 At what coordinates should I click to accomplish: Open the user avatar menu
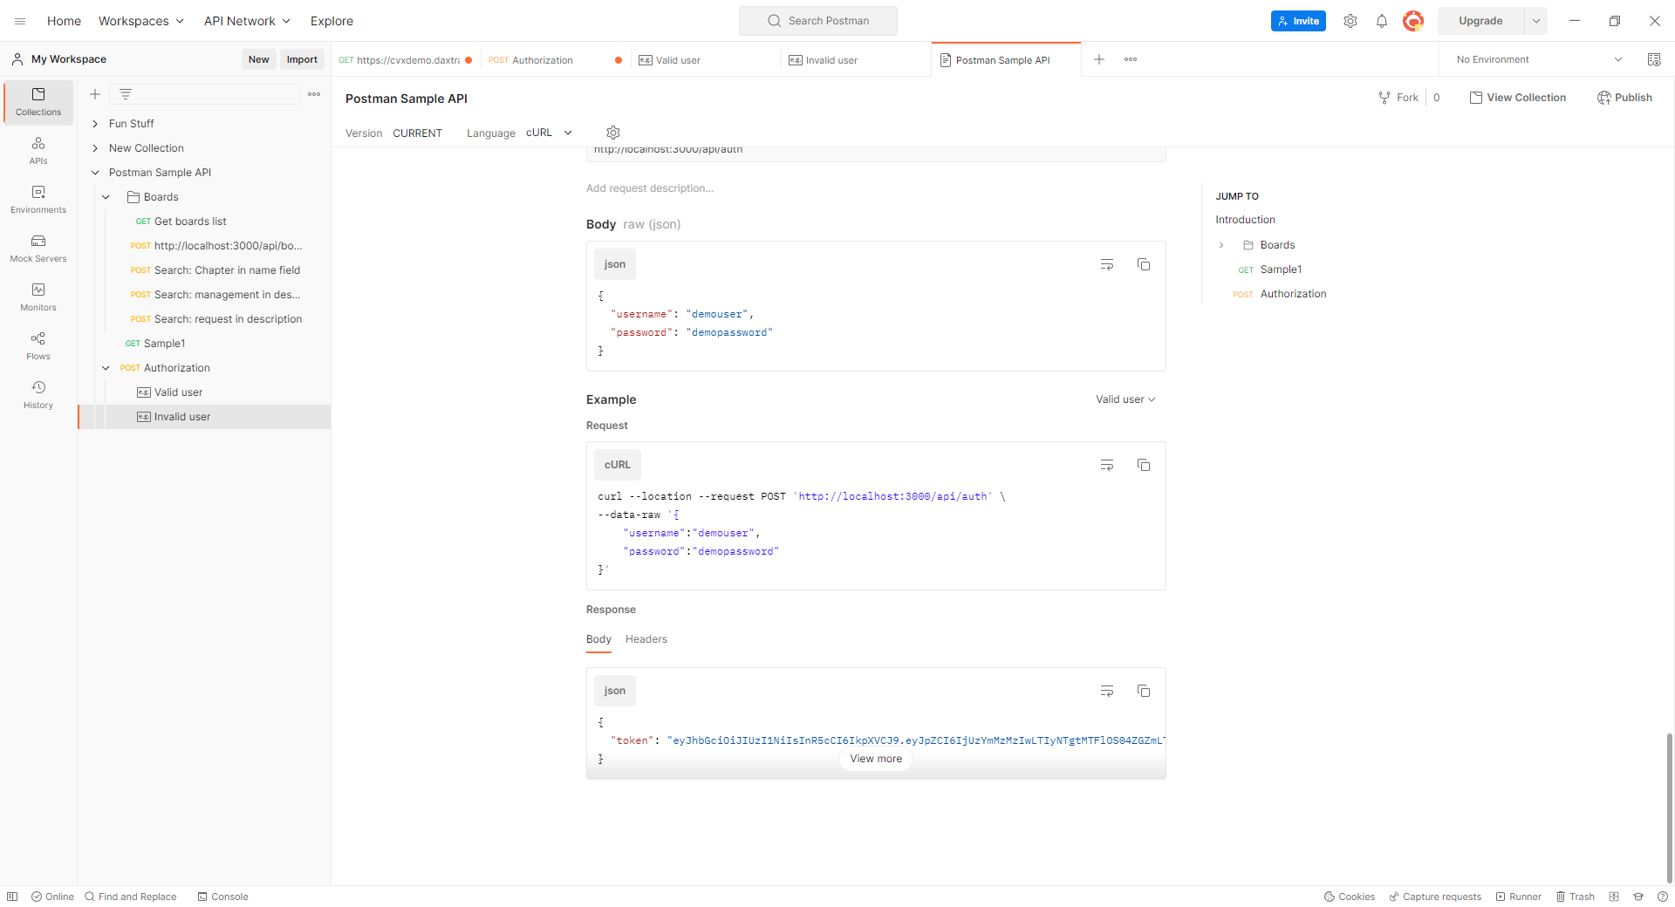pos(1413,21)
